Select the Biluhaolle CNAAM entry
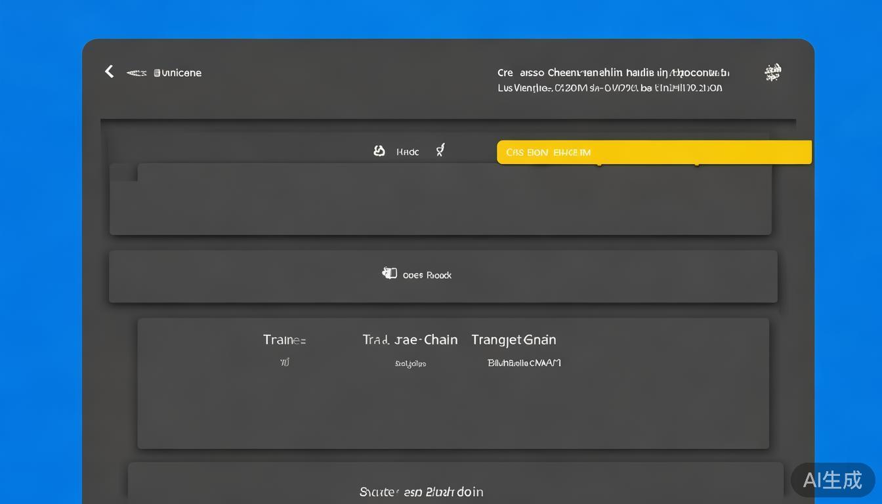Screen dimensions: 882x504 (x=523, y=362)
